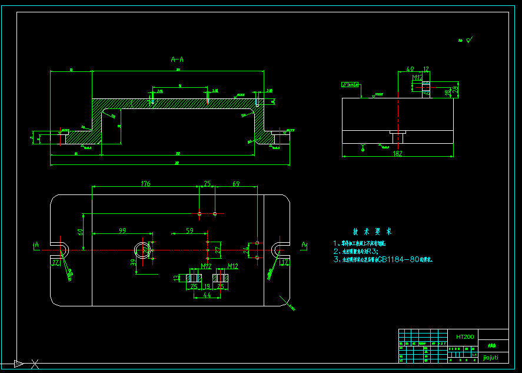Click the 1:1 scale cell in title block
Viewport: 522px width, 373px height.
click(x=474, y=355)
